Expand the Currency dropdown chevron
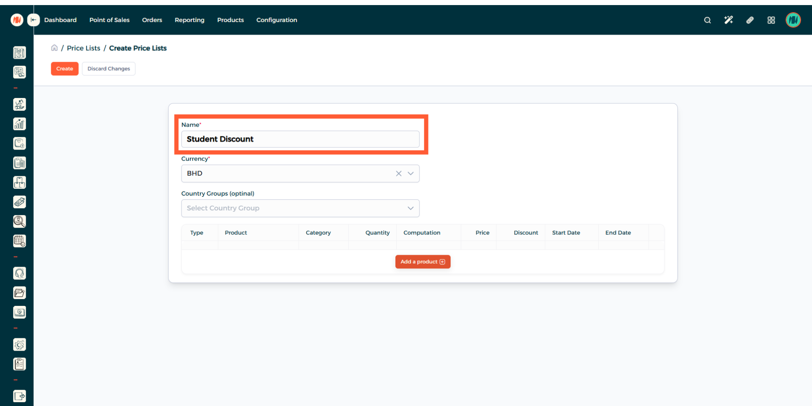The width and height of the screenshot is (812, 406). click(410, 174)
